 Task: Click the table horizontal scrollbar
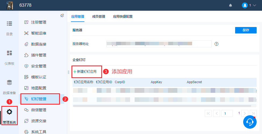click(x=162, y=106)
